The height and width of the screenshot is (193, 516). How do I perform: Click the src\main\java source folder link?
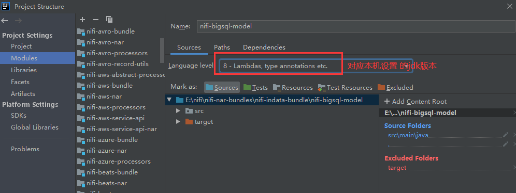click(408, 135)
